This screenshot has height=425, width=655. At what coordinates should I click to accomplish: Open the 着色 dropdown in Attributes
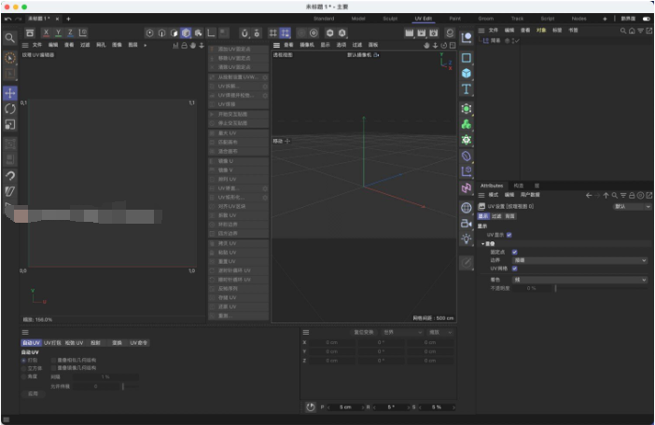[x=580, y=280]
